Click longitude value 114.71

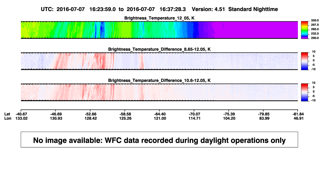tap(194, 118)
